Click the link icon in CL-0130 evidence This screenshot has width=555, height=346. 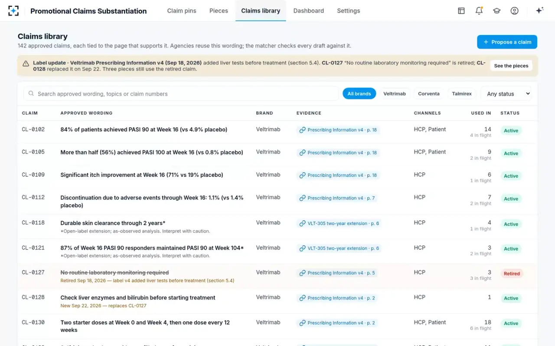coord(303,323)
